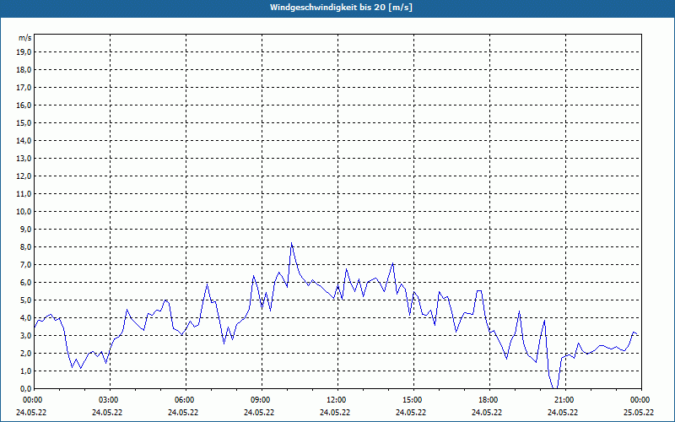Click the '15:00' time axis label
The height and width of the screenshot is (422, 675).
point(413,400)
